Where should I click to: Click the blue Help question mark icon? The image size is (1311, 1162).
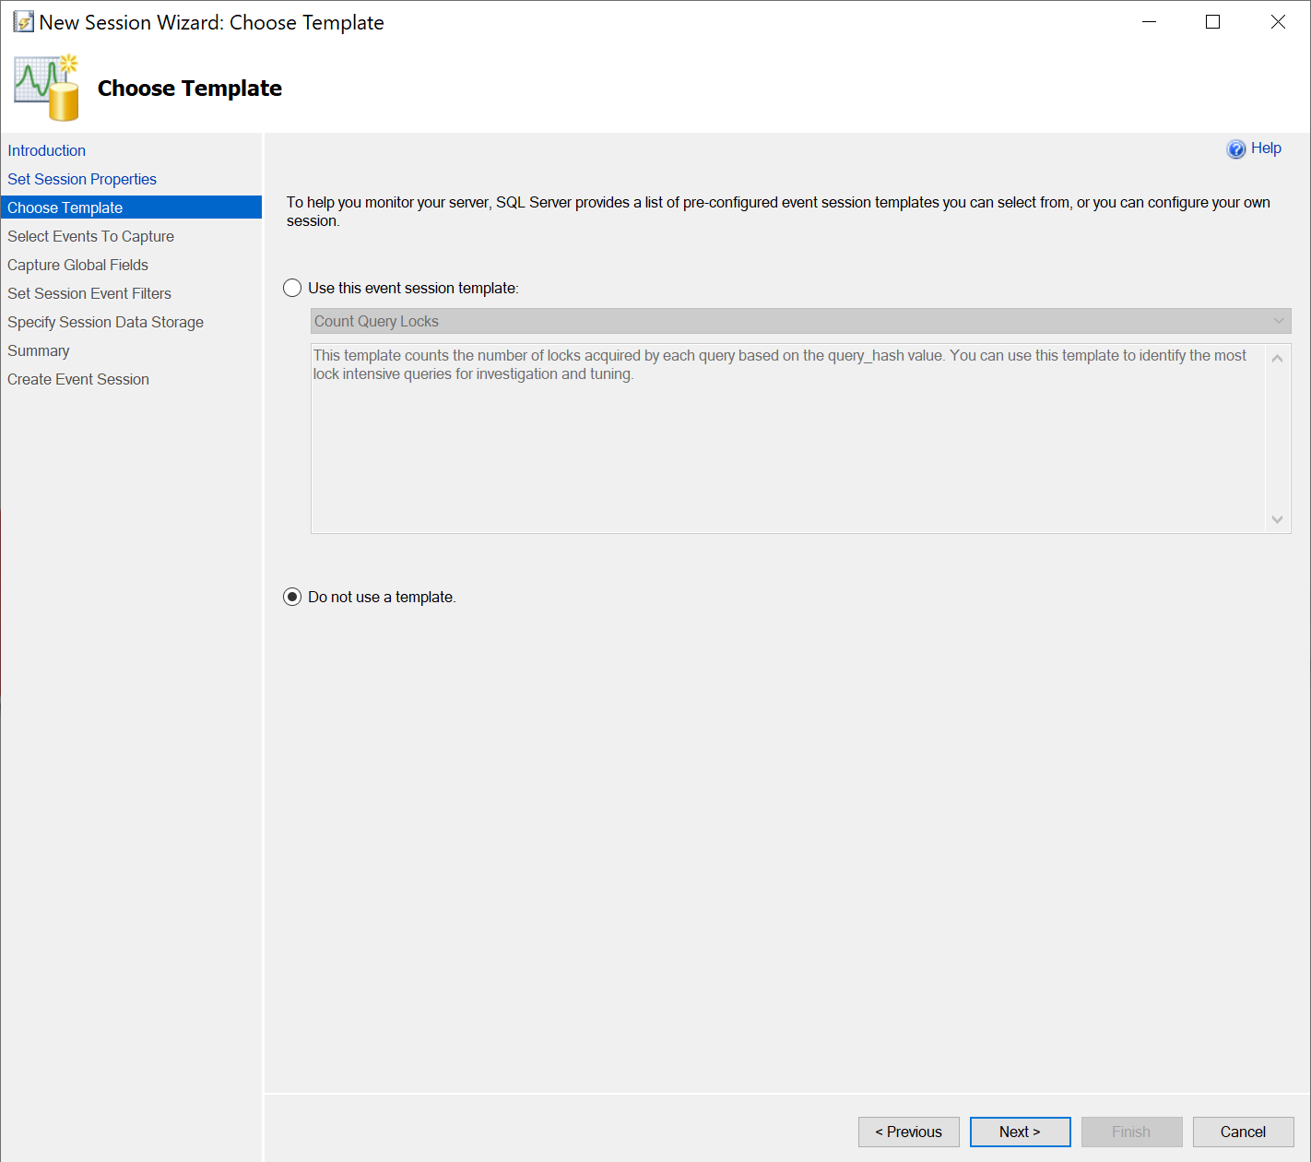pos(1236,149)
